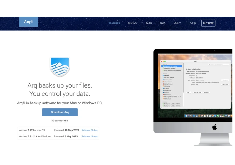The image size is (235, 165).
Task: Click 'You control your data.' headline line
Action: [x=60, y=94]
